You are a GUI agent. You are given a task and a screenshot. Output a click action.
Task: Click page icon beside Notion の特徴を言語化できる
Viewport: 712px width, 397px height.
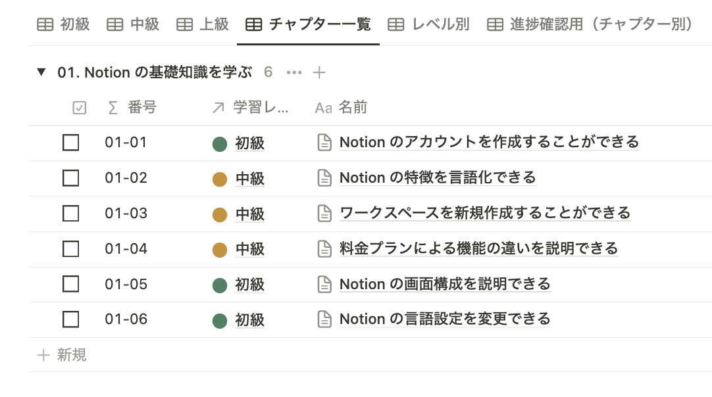click(x=324, y=178)
